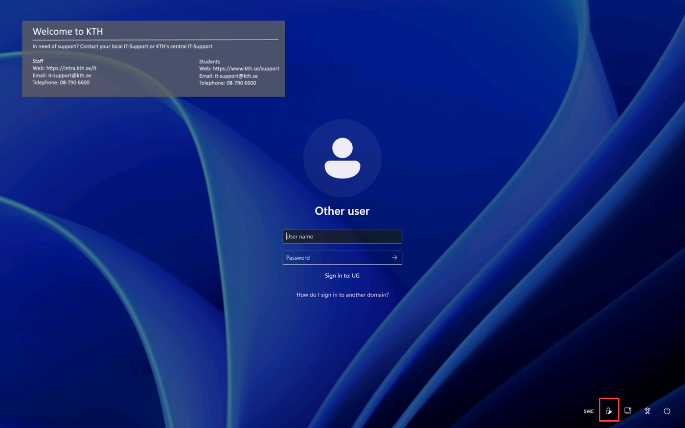Open 'How do I sign in to another domain?'
The height and width of the screenshot is (428, 685).
[x=342, y=295]
